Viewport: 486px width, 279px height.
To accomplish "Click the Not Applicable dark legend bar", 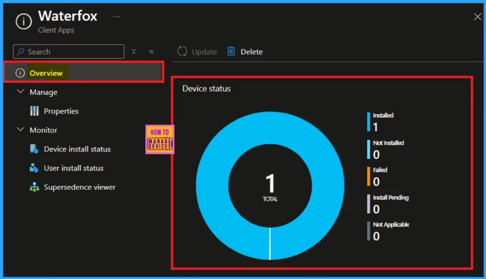I will [x=368, y=231].
